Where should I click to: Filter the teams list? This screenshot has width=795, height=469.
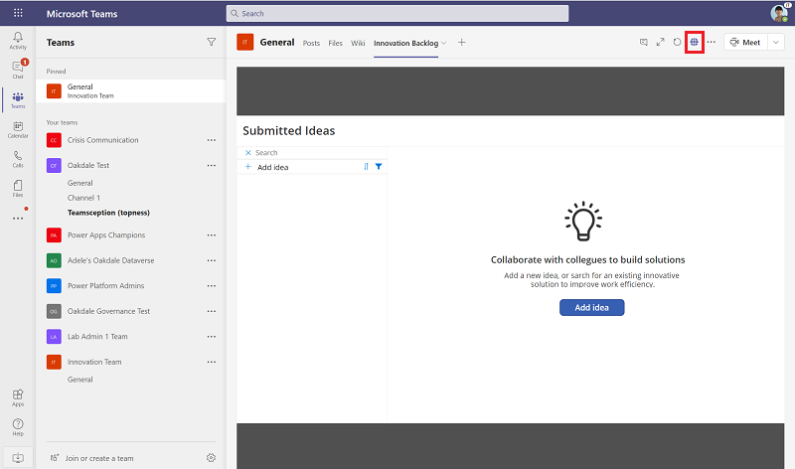click(212, 42)
